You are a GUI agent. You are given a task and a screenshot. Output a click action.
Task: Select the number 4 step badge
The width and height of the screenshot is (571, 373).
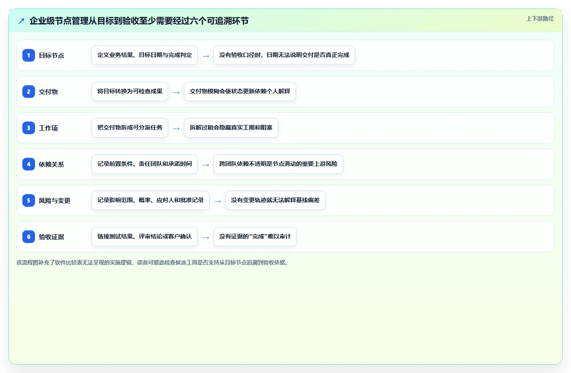(x=29, y=164)
